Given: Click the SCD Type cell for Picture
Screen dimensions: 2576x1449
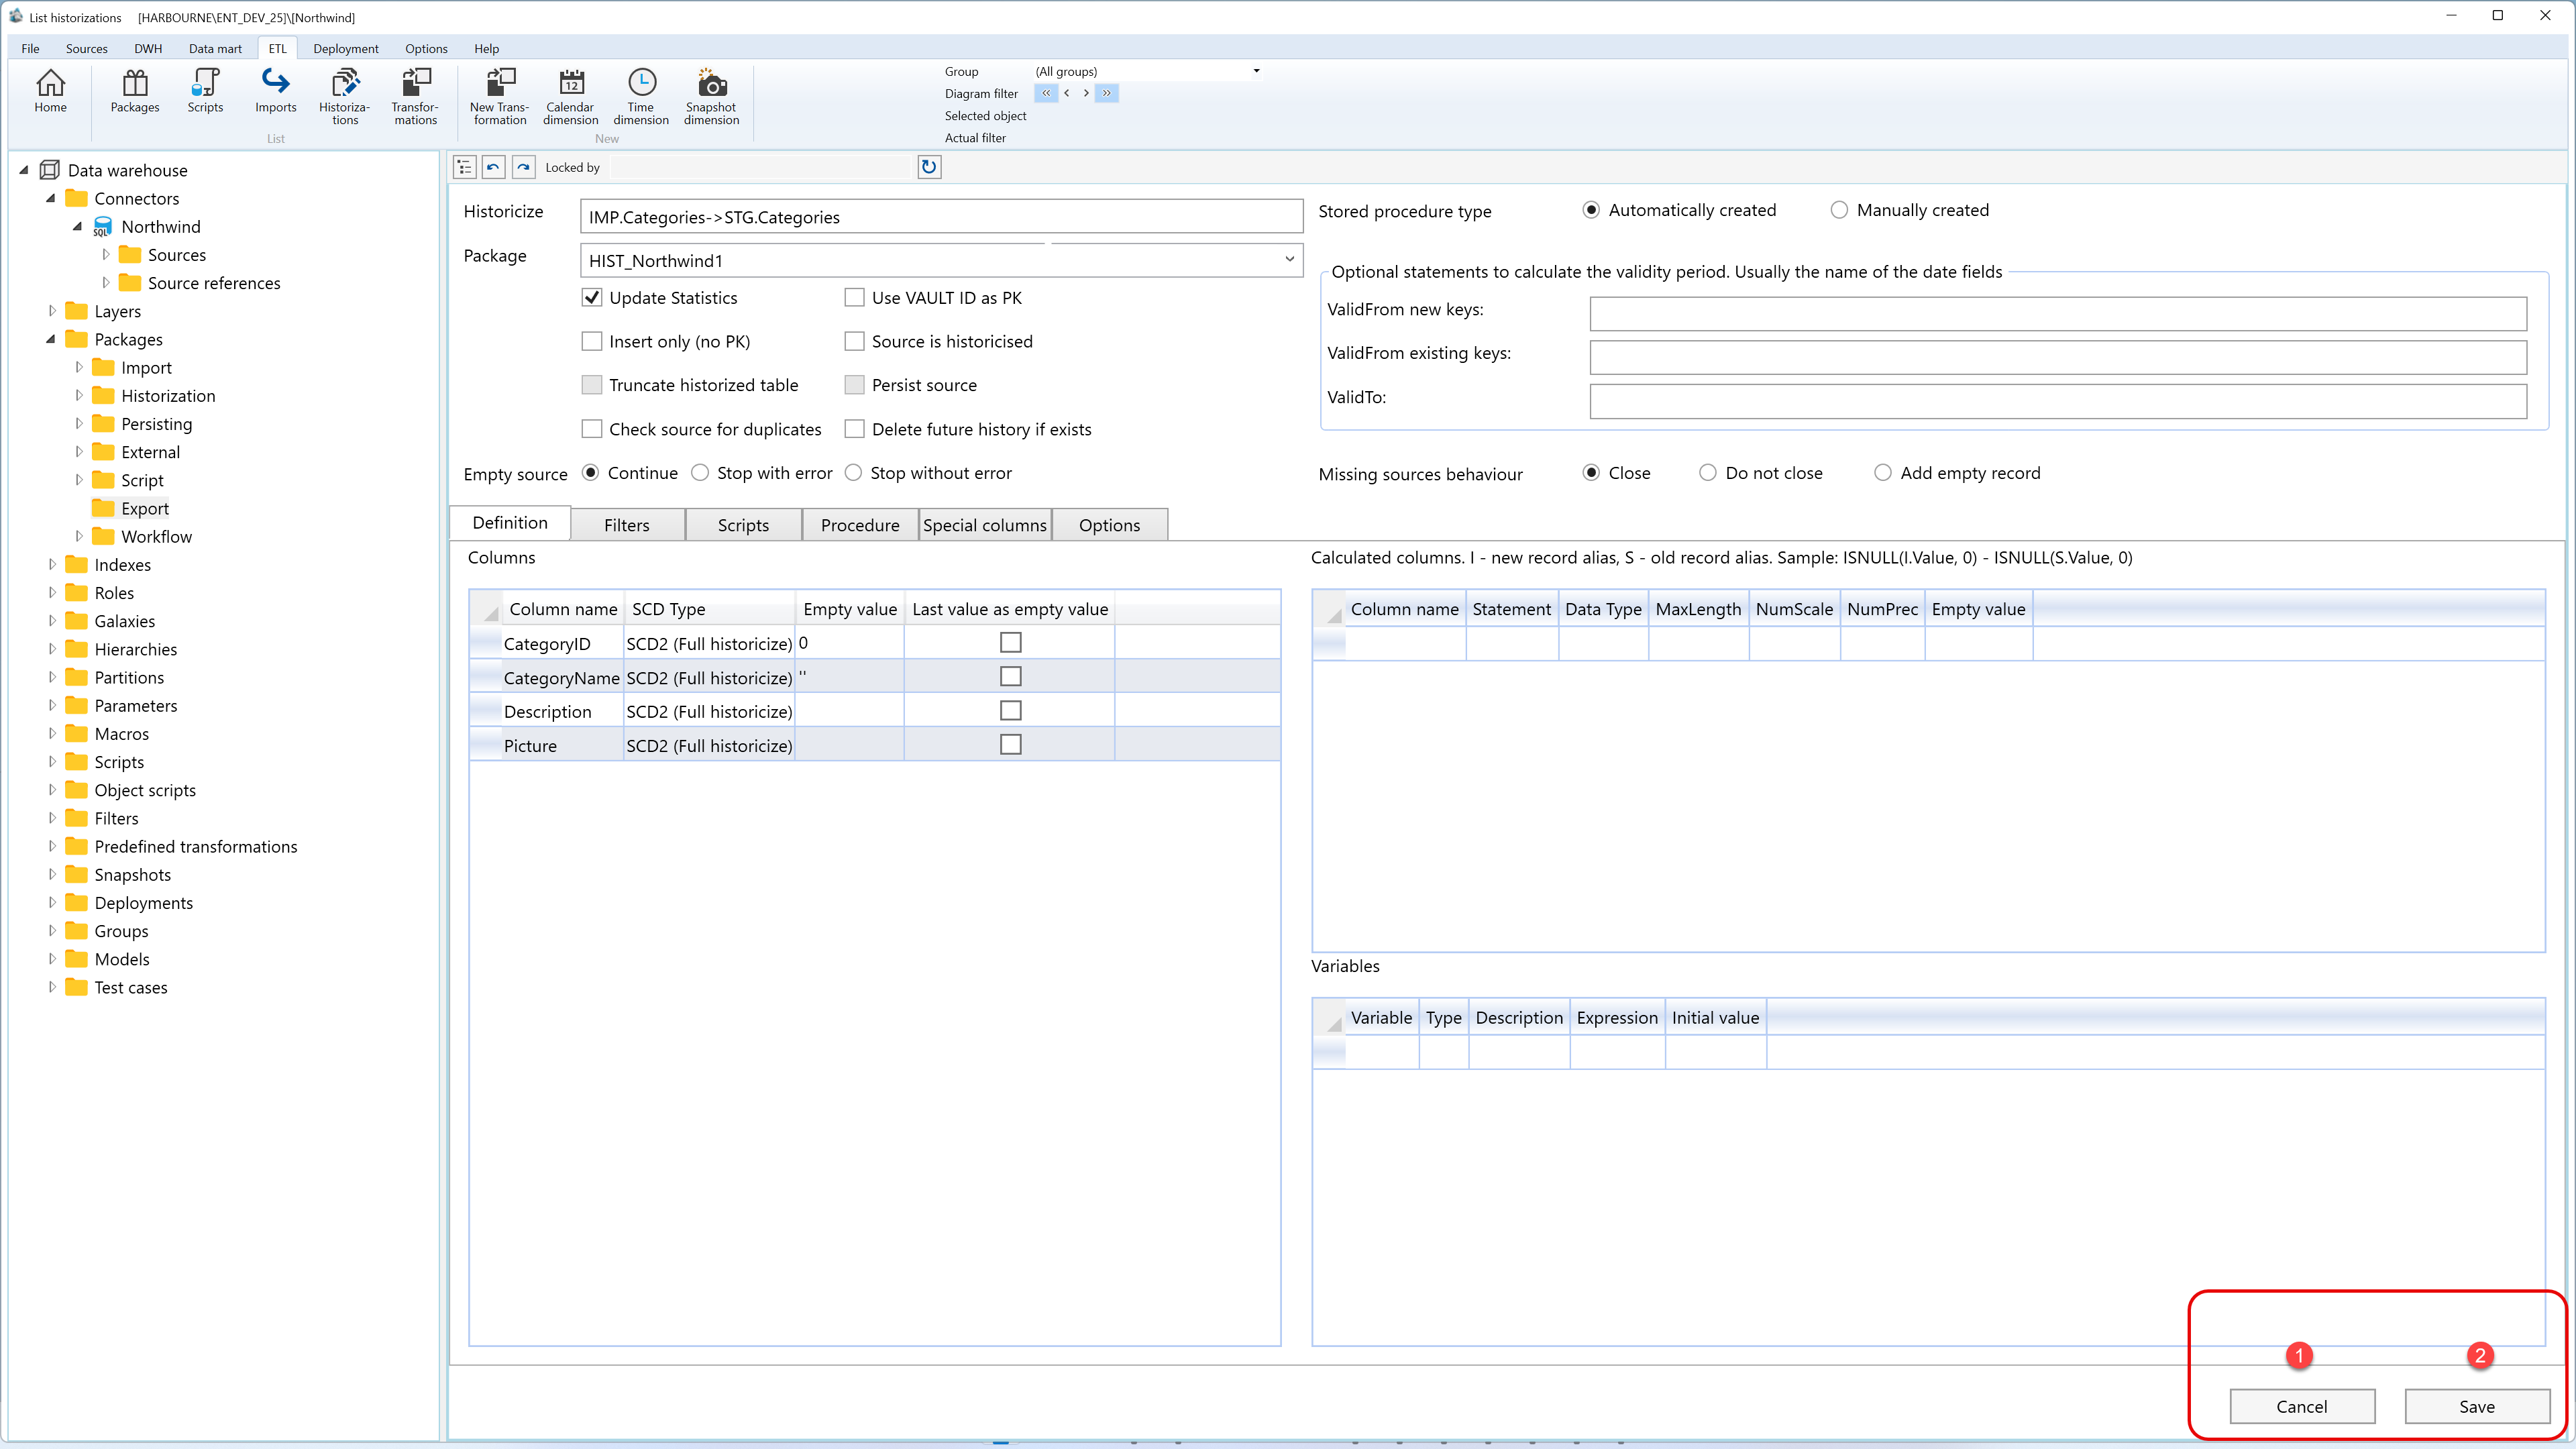Looking at the screenshot, I should tap(709, 745).
